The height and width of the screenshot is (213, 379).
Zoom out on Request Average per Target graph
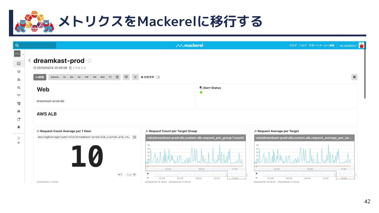coord(256,178)
